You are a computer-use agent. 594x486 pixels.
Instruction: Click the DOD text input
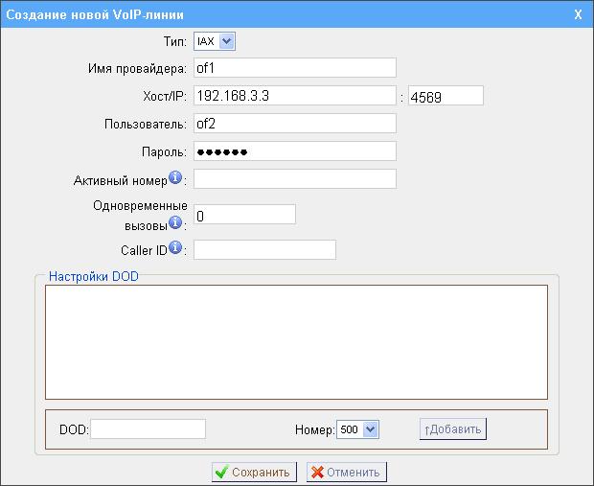coord(148,429)
